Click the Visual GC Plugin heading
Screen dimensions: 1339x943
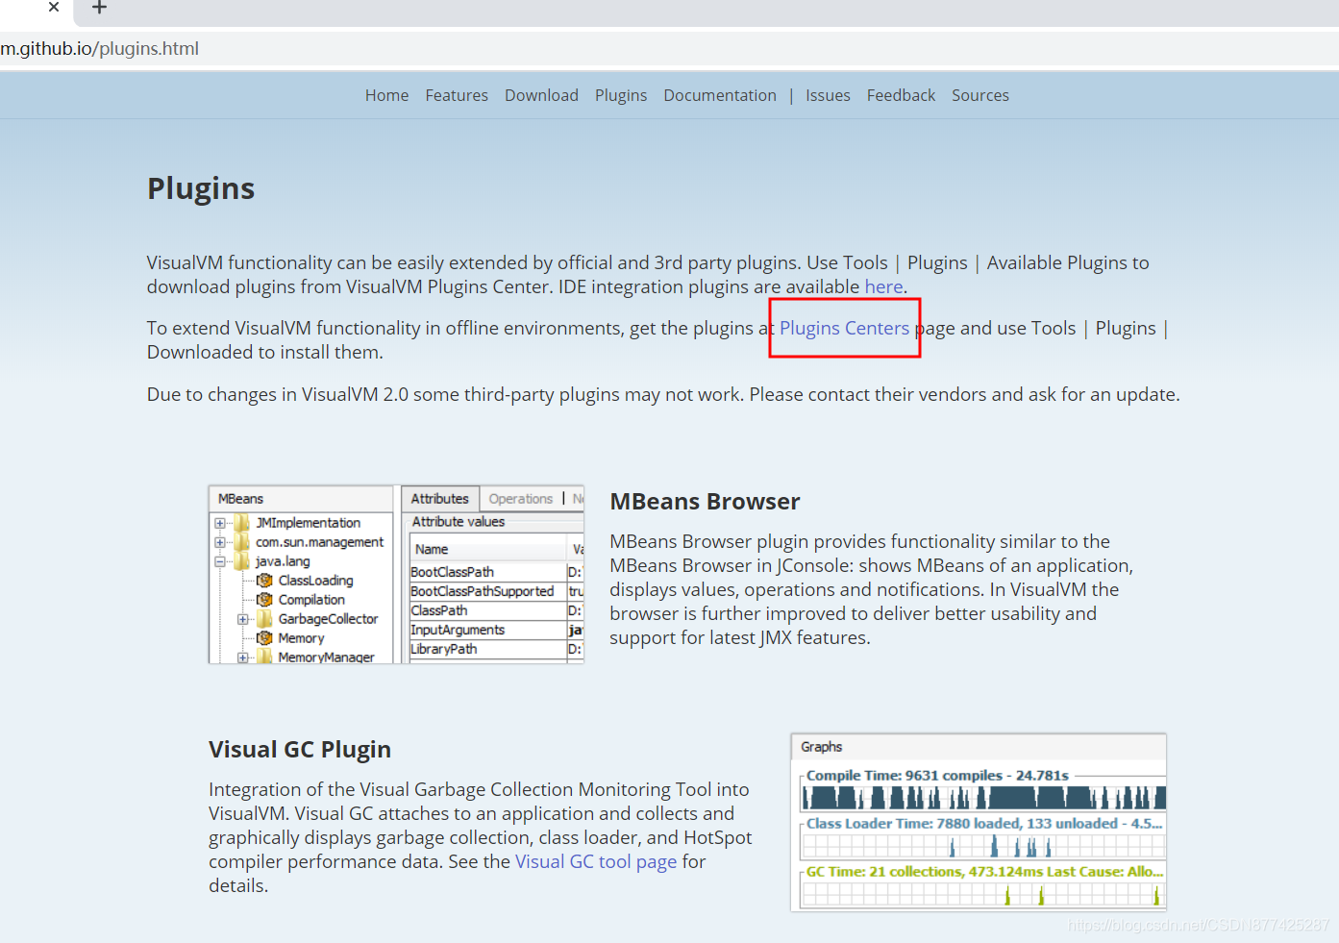300,749
